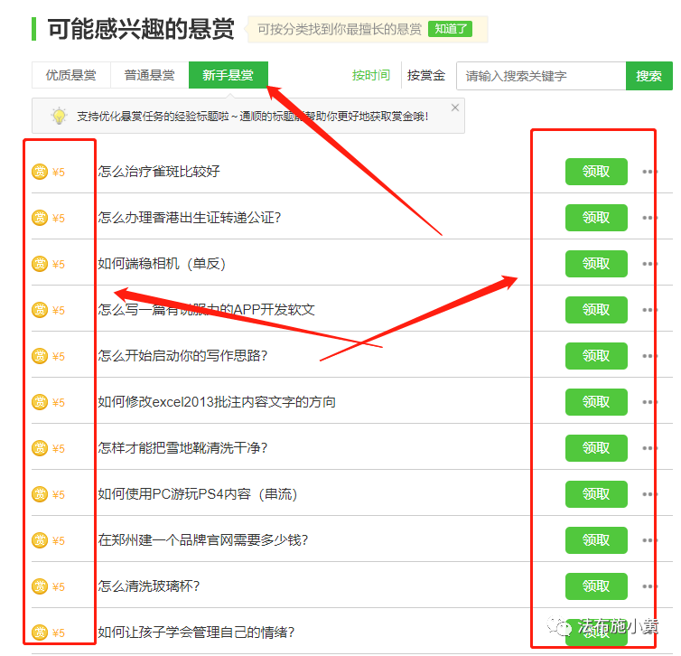The width and height of the screenshot is (681, 656).
Task: Claim the 怎么办理香港出生证转递公证 bounty
Action: pos(596,218)
